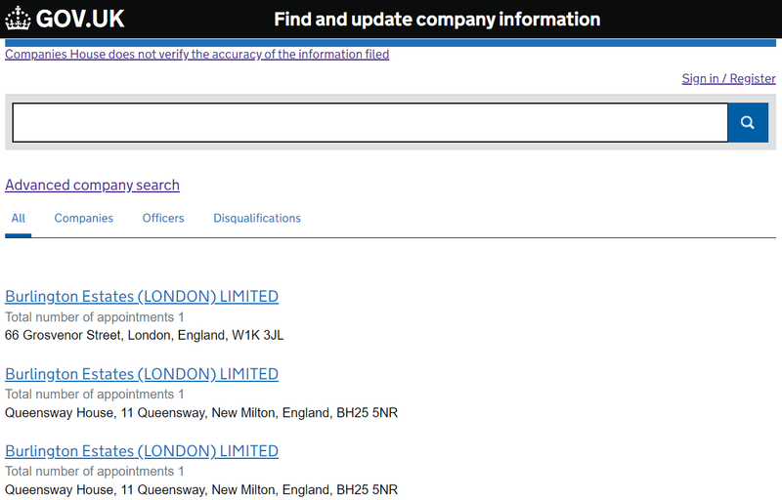Open Burlington Estates result at Grosvenor Street
The image size is (782, 500).
click(142, 296)
